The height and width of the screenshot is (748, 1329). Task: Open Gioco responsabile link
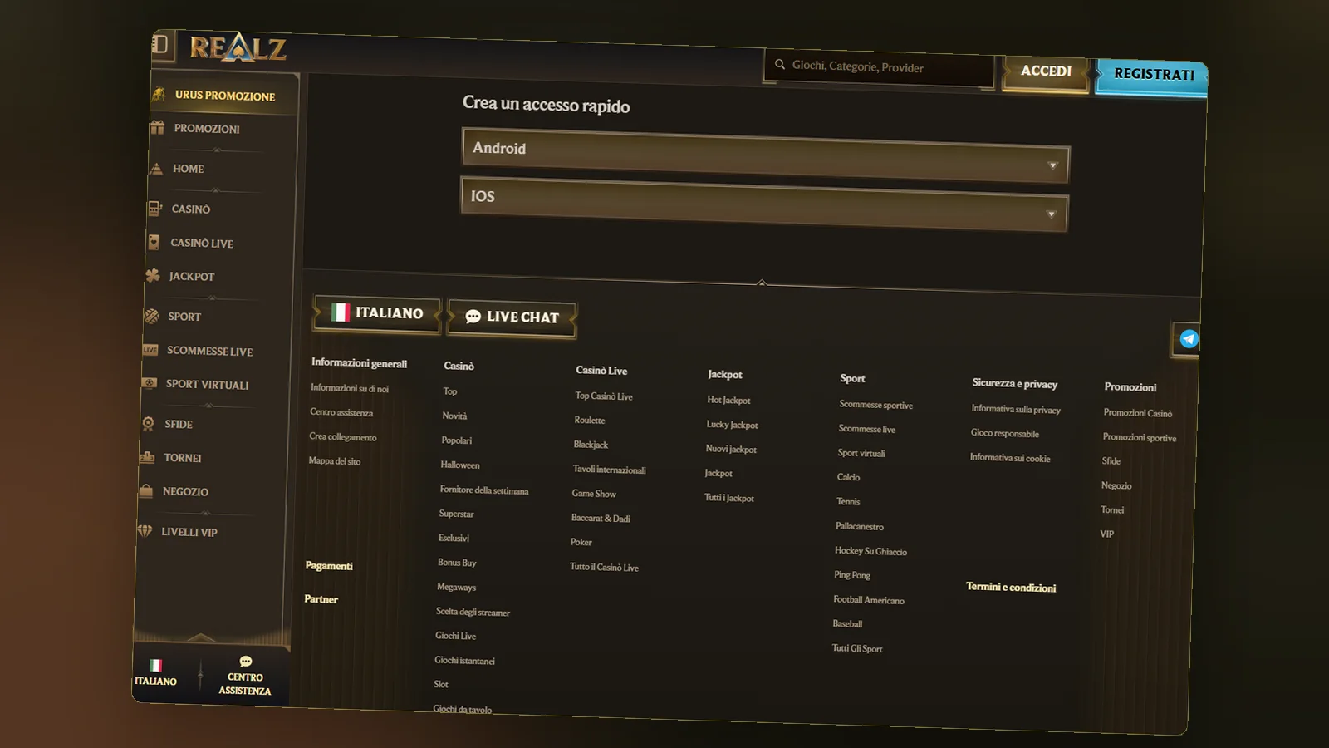click(1005, 433)
